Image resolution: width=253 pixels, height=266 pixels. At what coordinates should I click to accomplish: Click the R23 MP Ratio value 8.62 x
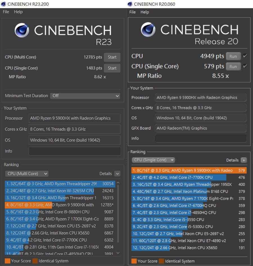pyautogui.click(x=100, y=77)
